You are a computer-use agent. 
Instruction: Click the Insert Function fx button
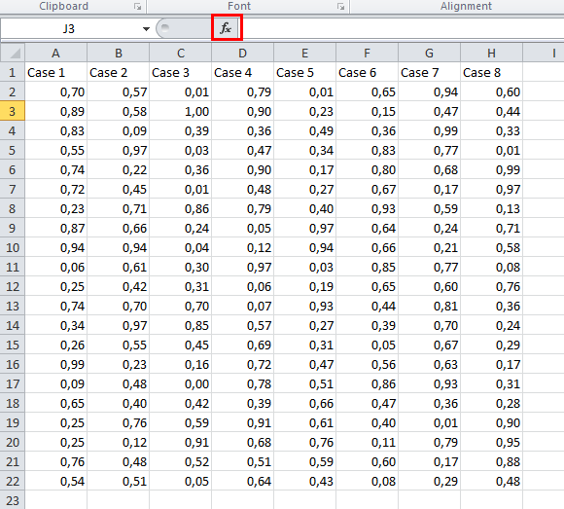[227, 27]
